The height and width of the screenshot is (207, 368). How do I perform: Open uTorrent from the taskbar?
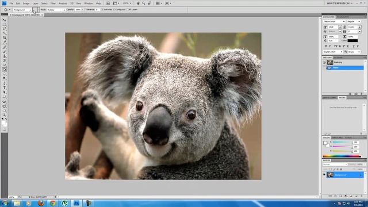(x=64, y=203)
